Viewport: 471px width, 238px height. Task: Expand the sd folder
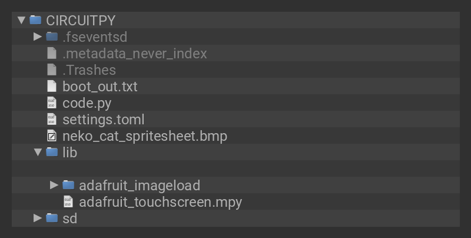(38, 218)
